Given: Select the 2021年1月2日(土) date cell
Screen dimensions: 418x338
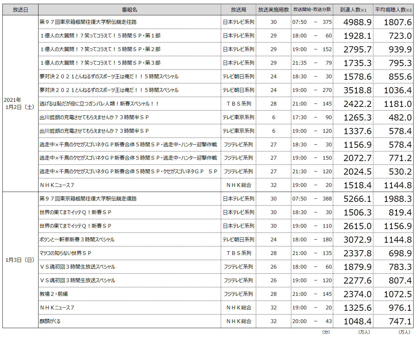Looking at the screenshot, I should pos(20,103).
